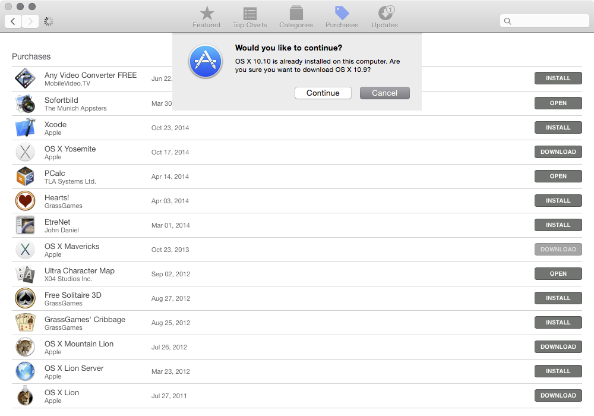Click the OS X Mountain Lion icon
The width and height of the screenshot is (594, 416).
(x=25, y=346)
